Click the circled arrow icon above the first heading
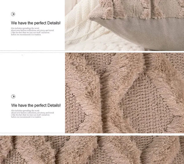184x164 pixels. [x=13, y=14]
